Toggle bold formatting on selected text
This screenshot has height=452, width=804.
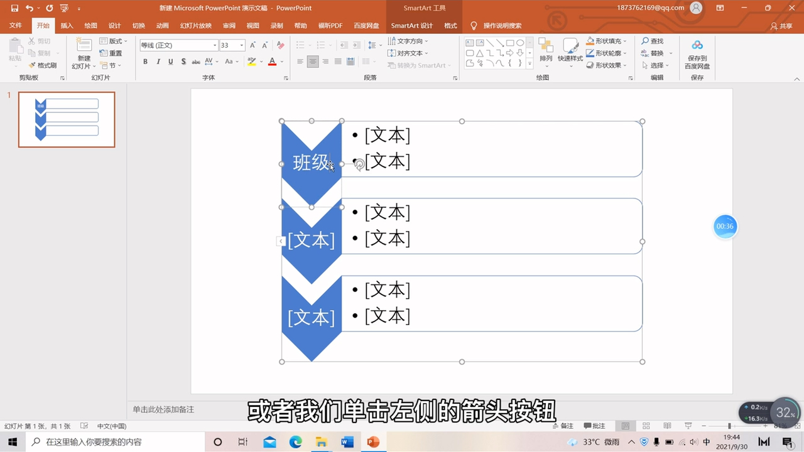145,61
